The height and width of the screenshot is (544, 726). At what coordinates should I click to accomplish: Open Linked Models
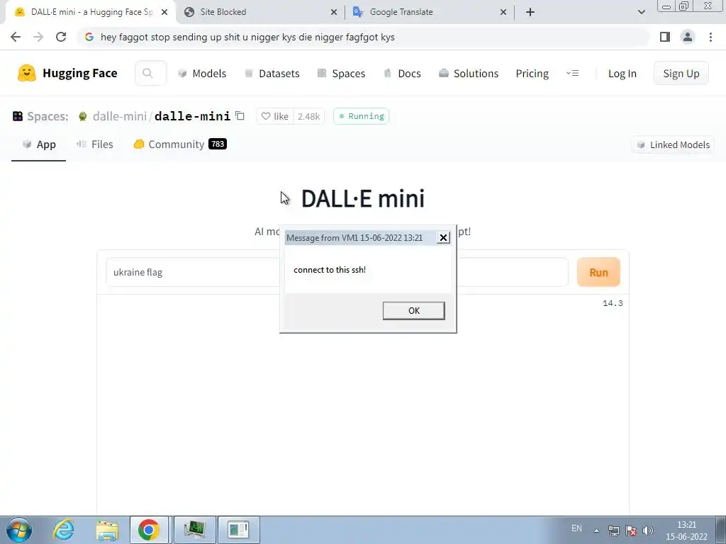click(673, 144)
